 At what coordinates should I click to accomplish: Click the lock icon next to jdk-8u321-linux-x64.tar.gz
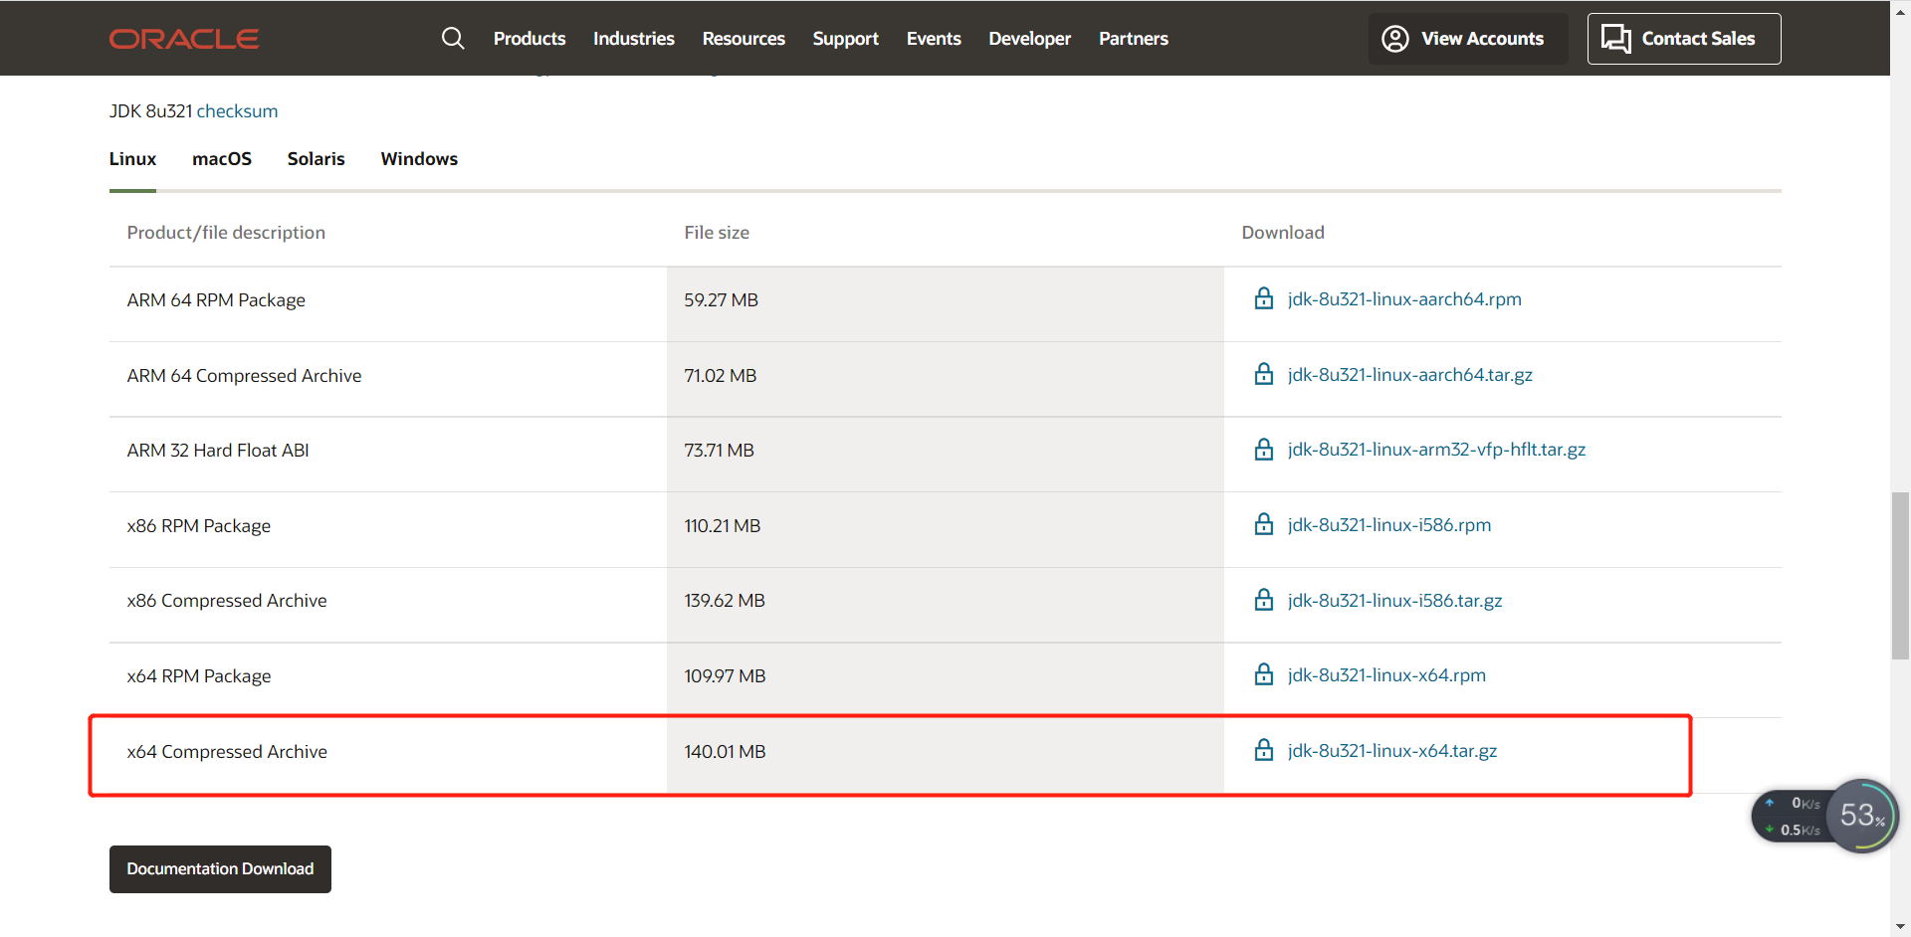point(1263,750)
